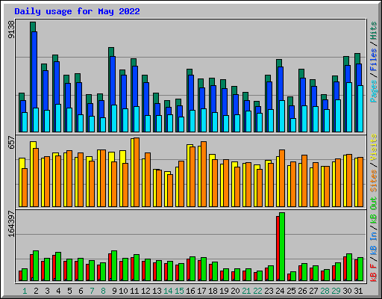Viewport: 382px width, 299px height.
Task: Click the orange sites bar for day 17
Action: 204,174
